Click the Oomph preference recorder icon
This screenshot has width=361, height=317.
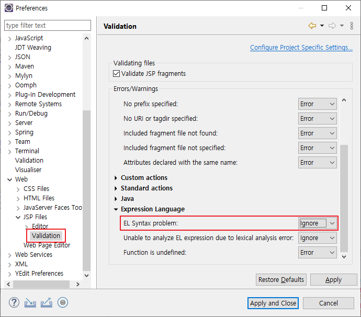point(63,302)
